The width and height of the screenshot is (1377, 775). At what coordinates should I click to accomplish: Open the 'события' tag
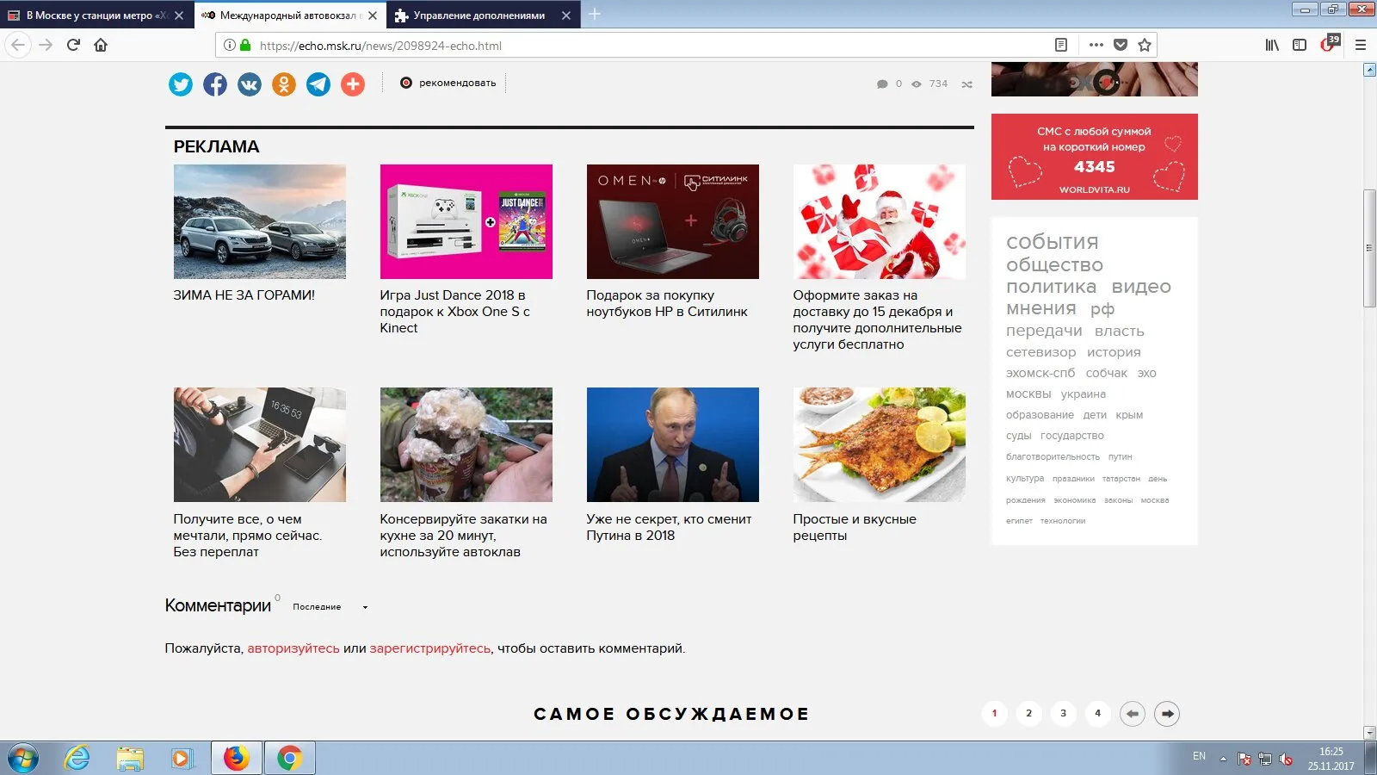coord(1053,242)
